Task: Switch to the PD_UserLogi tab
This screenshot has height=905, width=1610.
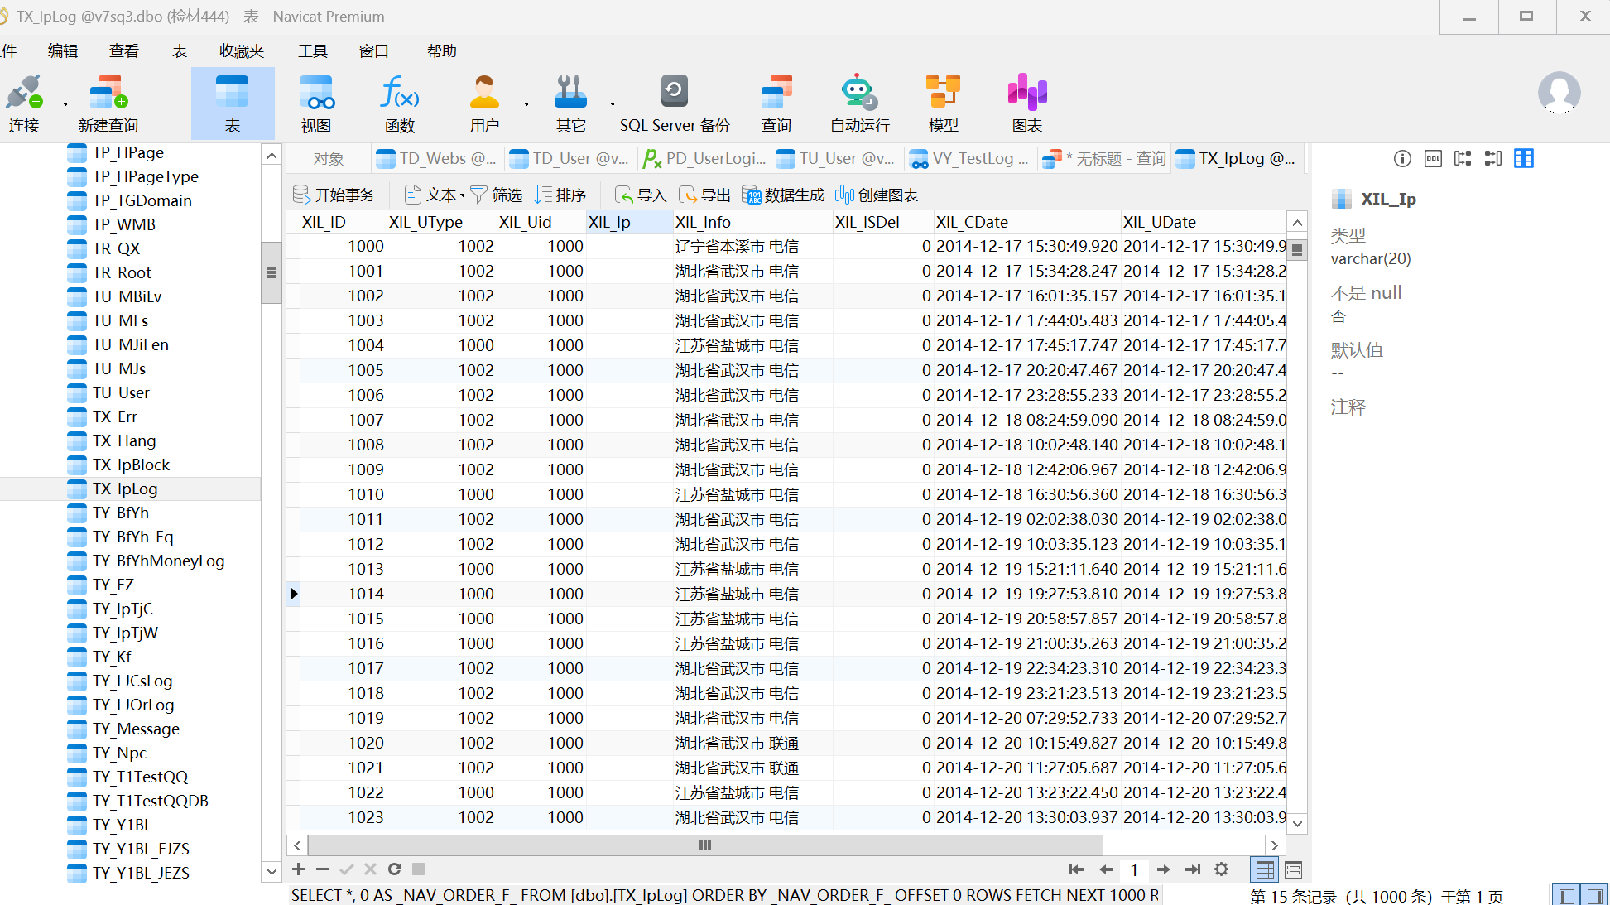Action: (x=706, y=158)
